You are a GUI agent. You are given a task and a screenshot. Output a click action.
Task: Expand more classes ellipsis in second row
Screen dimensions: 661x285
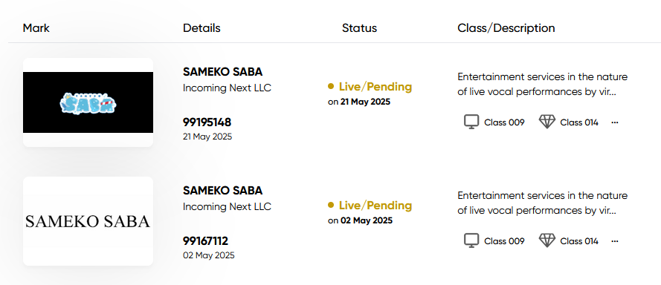(x=615, y=241)
